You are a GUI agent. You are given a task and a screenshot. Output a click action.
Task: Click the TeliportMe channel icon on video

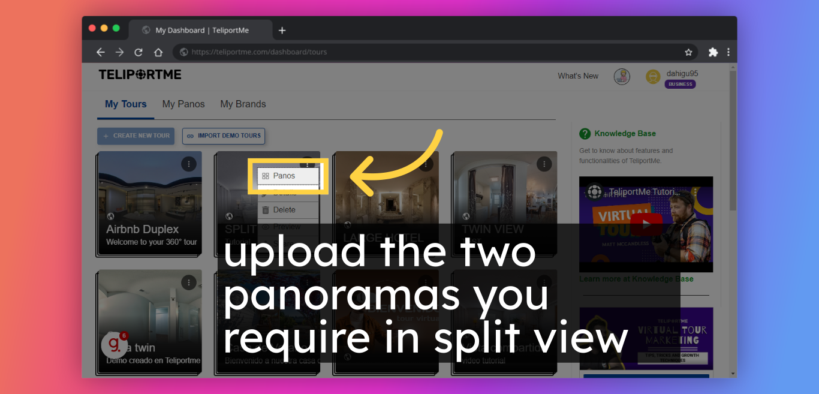[594, 192]
